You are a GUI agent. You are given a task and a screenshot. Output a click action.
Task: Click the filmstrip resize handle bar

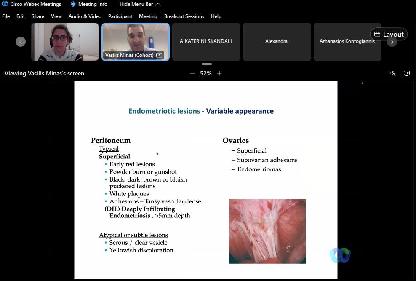207,64
